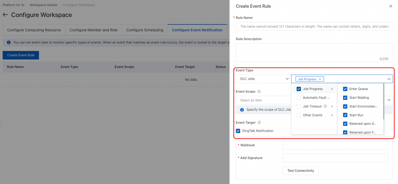Image resolution: width=398 pixels, height=184 pixels.
Task: Click the Event Type column header
Action: tap(69, 67)
